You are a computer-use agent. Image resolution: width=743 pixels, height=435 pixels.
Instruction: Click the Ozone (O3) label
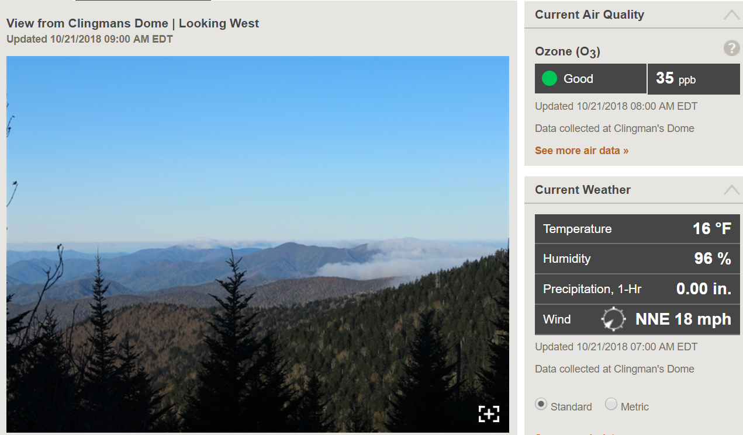[568, 52]
